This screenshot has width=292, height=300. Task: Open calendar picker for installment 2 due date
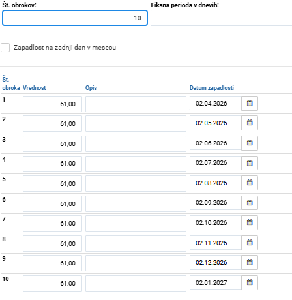coord(250,123)
